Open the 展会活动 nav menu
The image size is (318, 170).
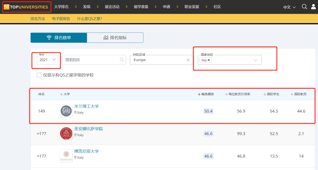click(112, 7)
